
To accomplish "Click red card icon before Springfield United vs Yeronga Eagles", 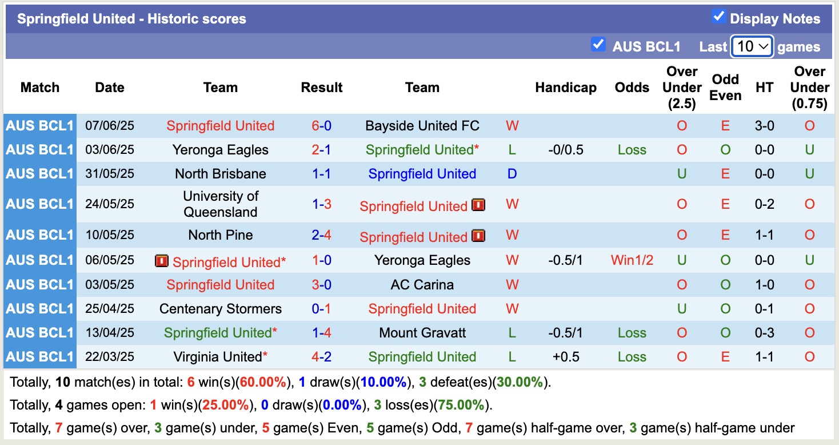I will coord(161,261).
